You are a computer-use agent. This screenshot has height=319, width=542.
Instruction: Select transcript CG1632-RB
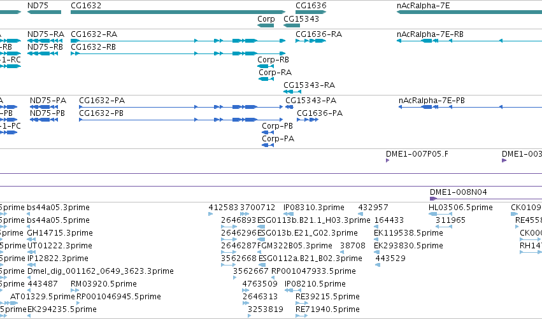[178, 53]
